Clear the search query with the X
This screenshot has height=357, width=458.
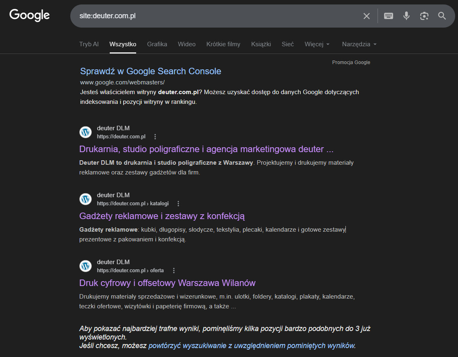[366, 16]
